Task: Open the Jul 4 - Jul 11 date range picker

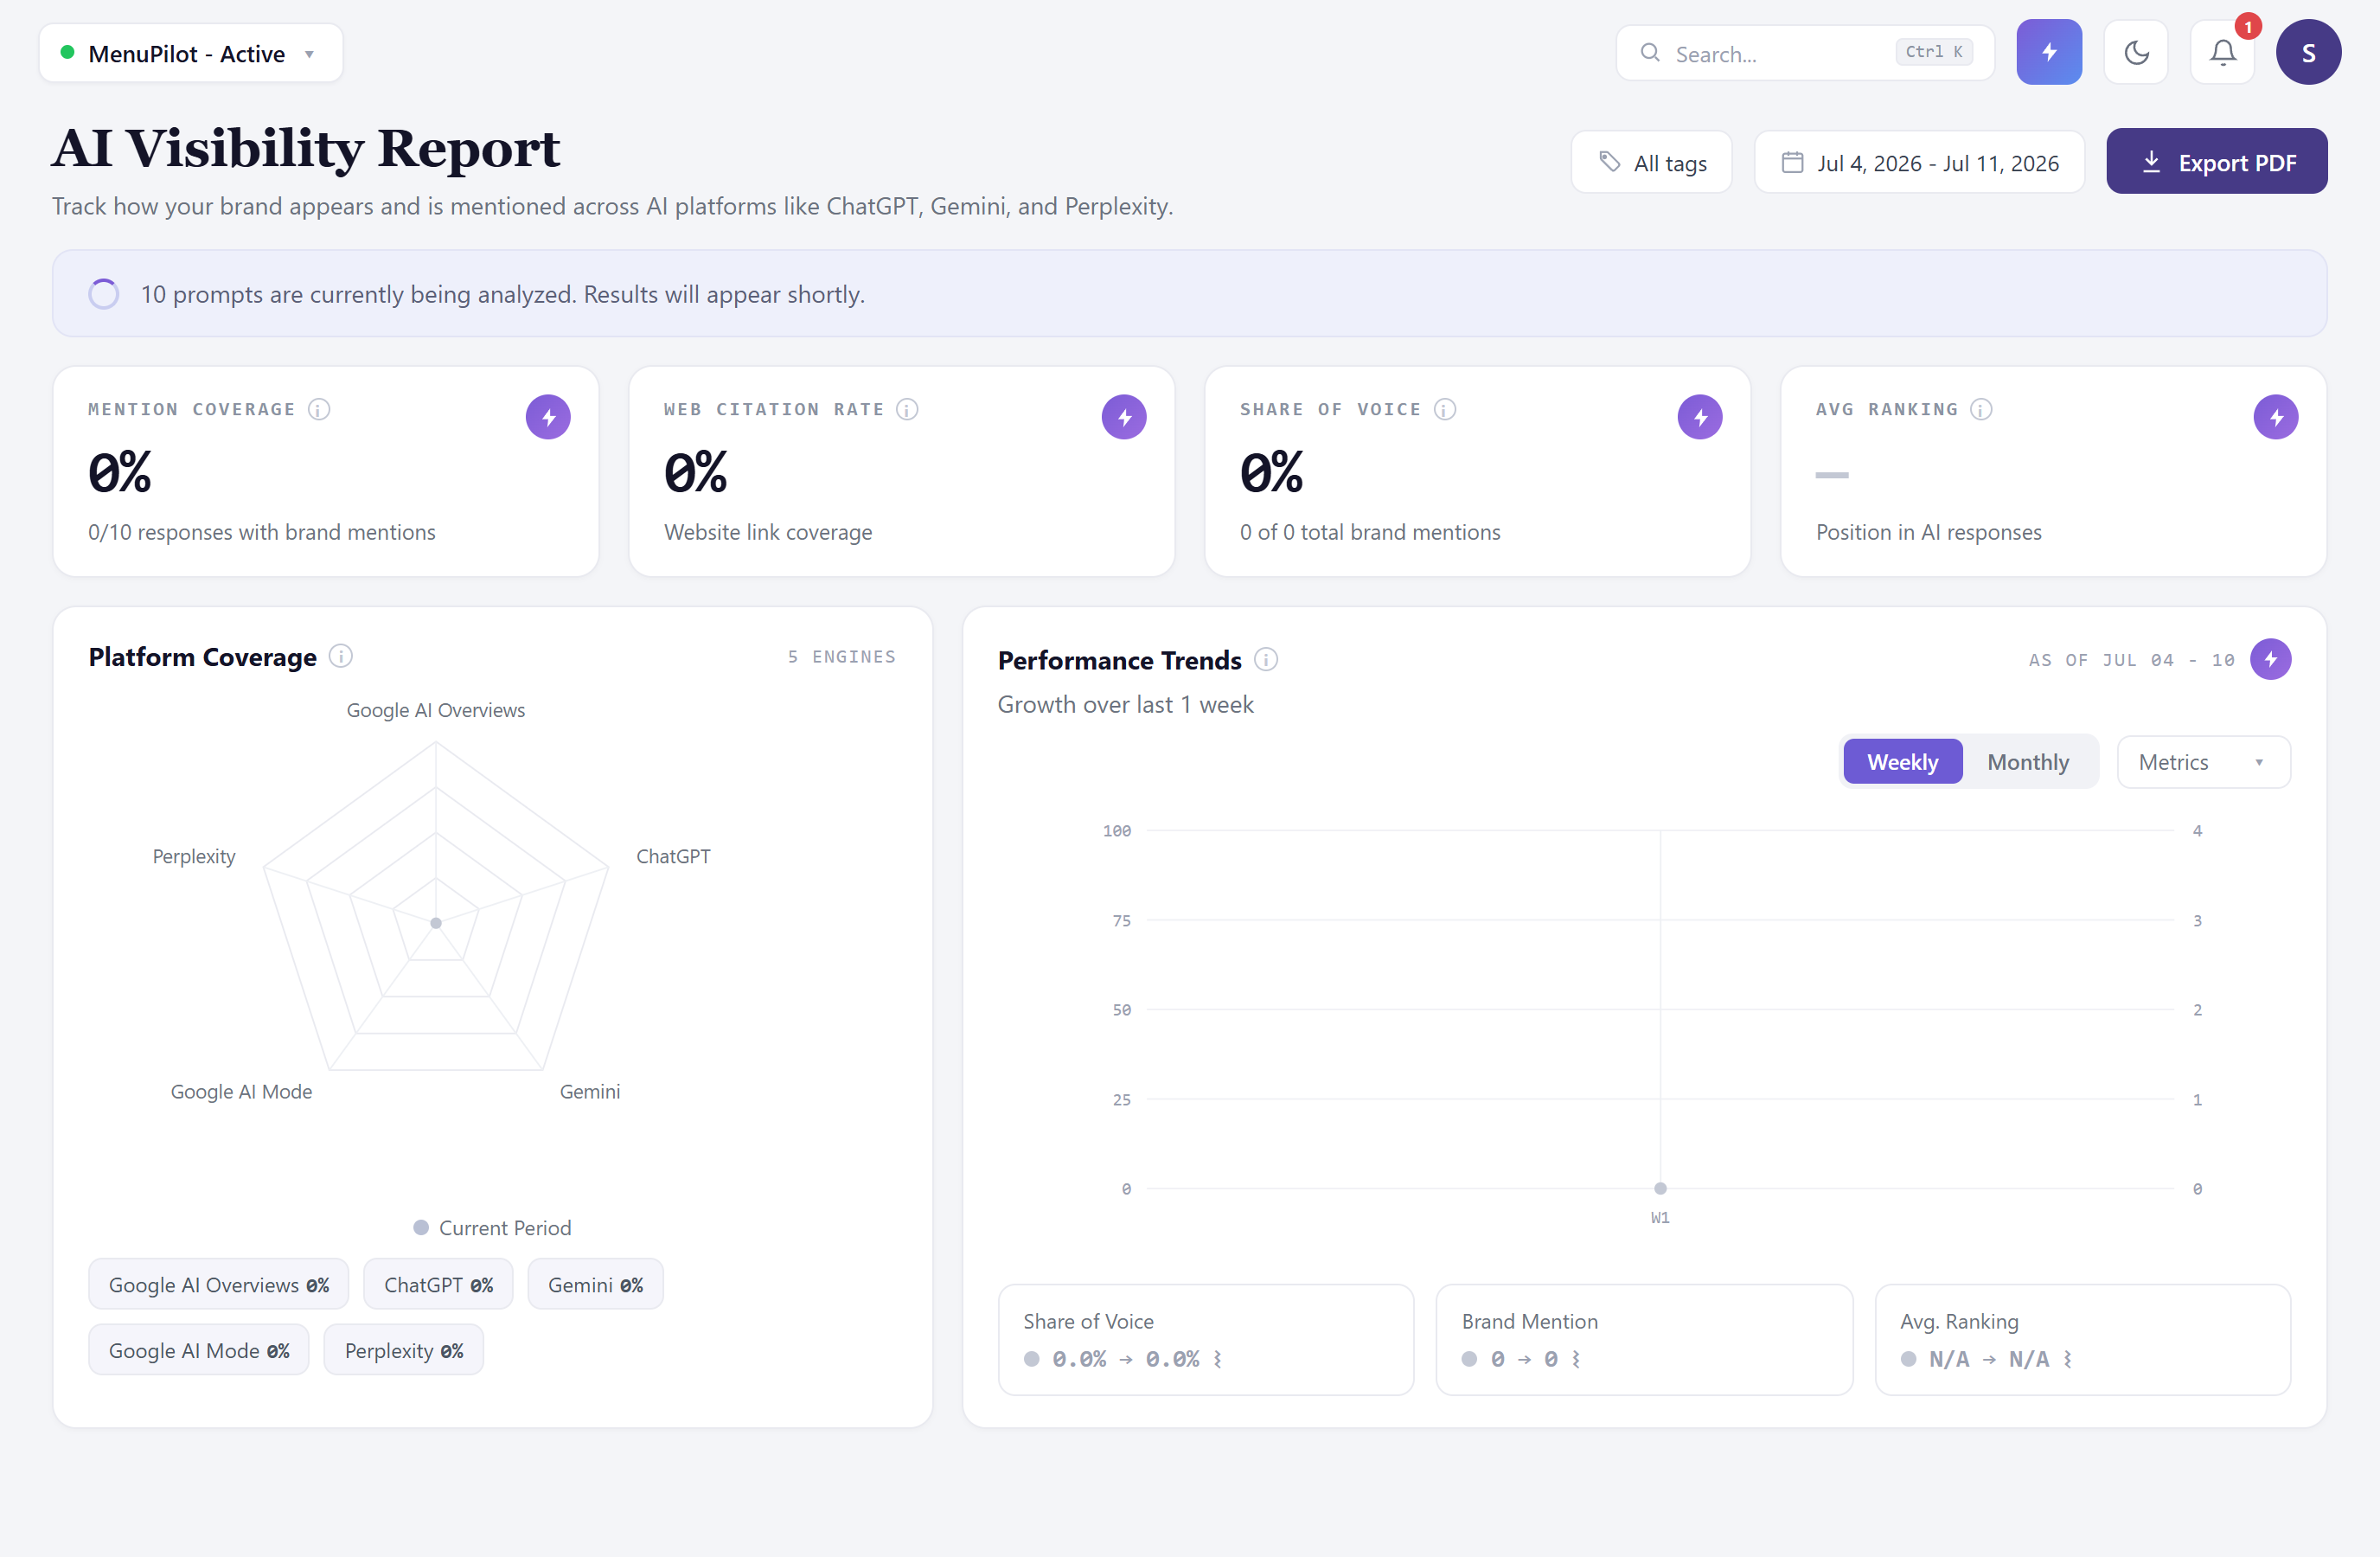Action: 1919,162
